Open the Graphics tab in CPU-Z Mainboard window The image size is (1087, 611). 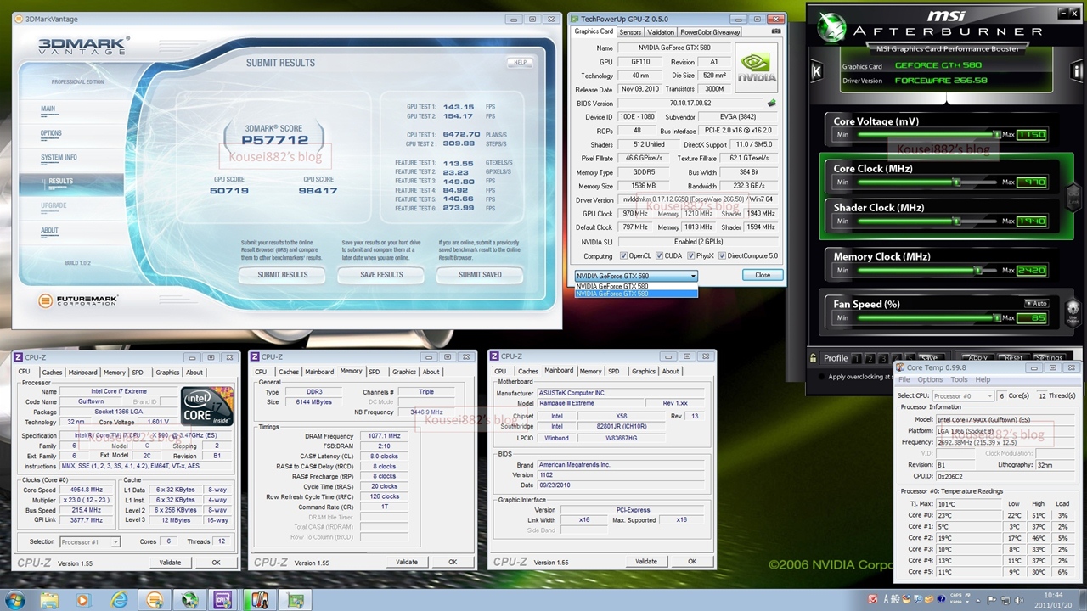coord(644,371)
